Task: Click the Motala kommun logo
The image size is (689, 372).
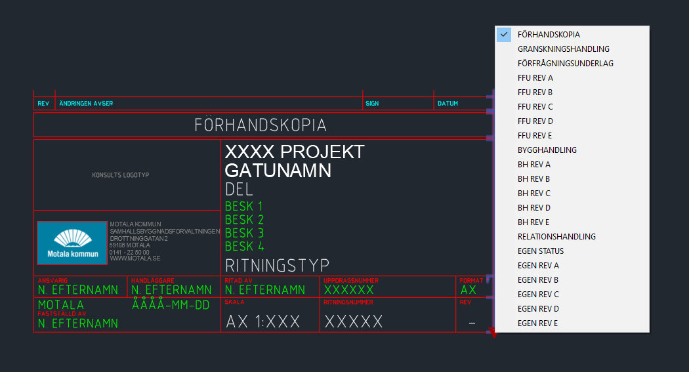Action: (72, 243)
